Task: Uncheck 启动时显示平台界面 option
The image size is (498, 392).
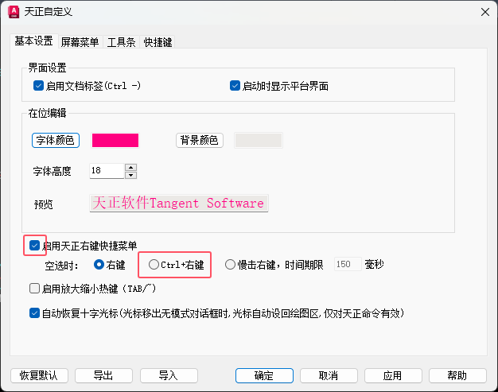Action: tap(235, 86)
